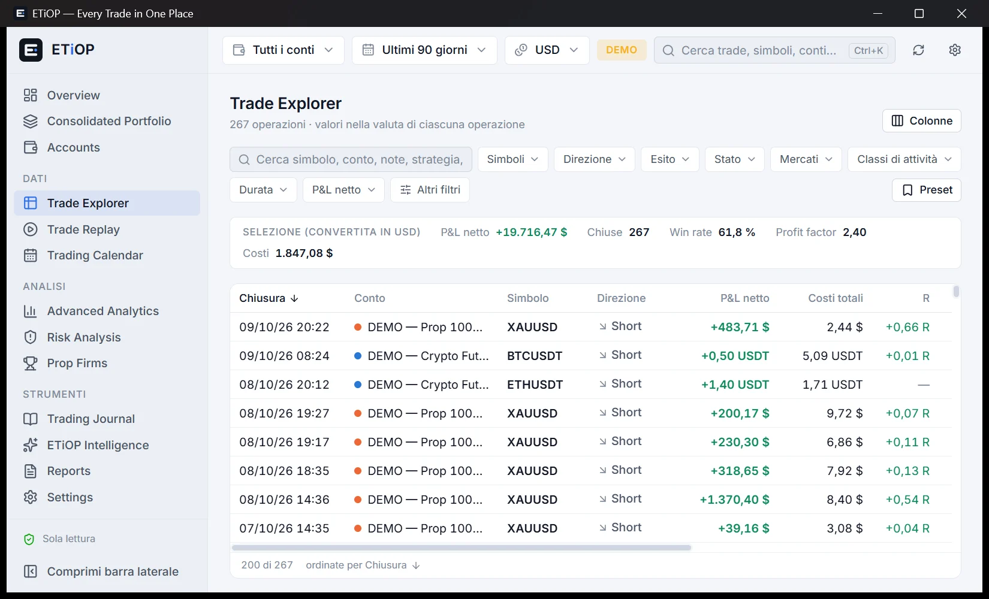989x599 pixels.
Task: Click the Prop Firms trophy icon
Action: coord(31,363)
